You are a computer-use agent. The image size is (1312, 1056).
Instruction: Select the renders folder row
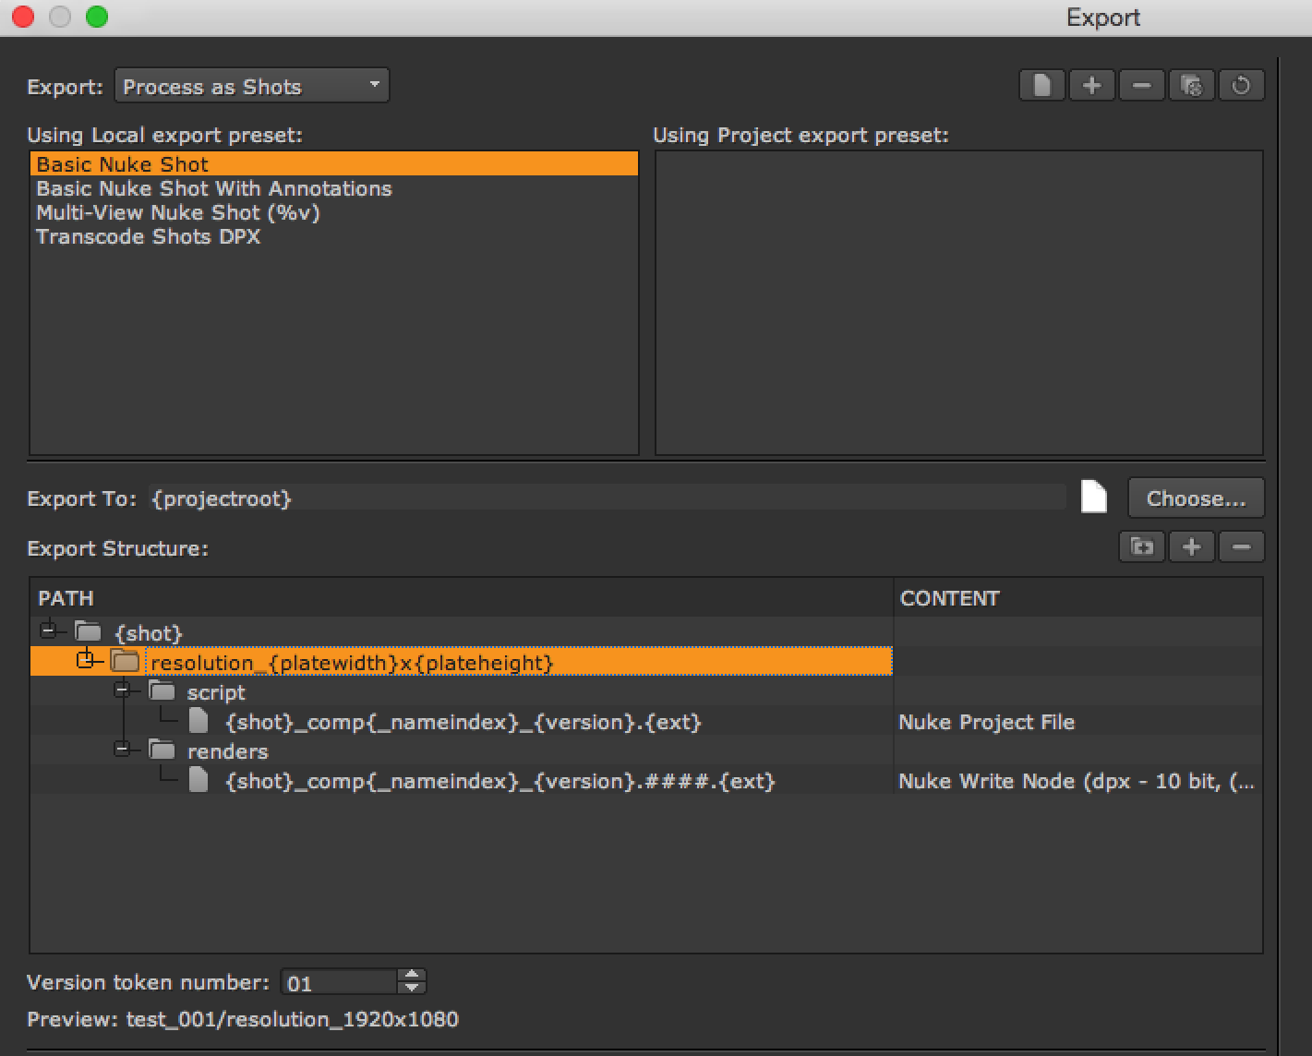pyautogui.click(x=462, y=751)
